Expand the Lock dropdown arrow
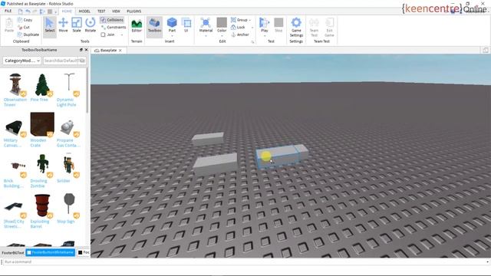The width and height of the screenshot is (491, 276). point(252,28)
